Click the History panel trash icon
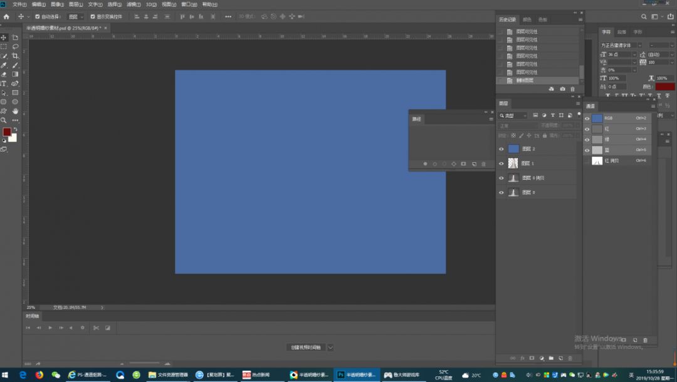The width and height of the screenshot is (677, 382). pyautogui.click(x=572, y=90)
